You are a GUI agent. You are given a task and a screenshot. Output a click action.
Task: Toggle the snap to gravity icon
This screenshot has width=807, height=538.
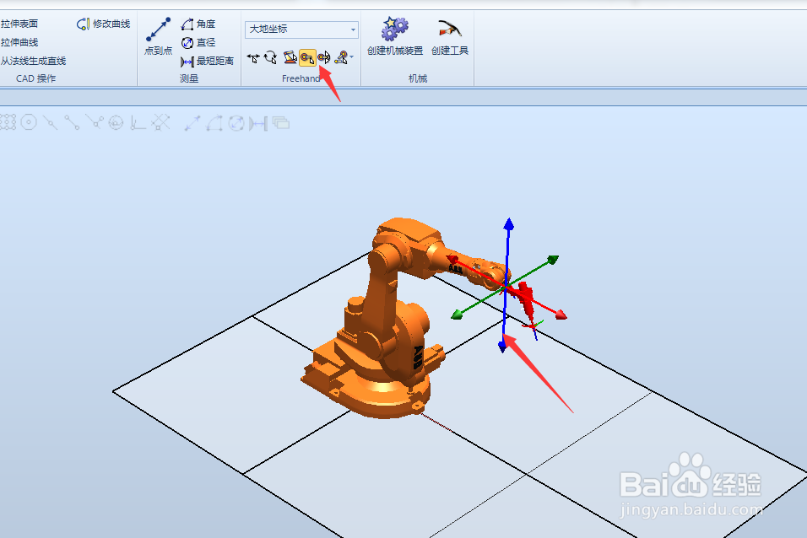coord(116,122)
